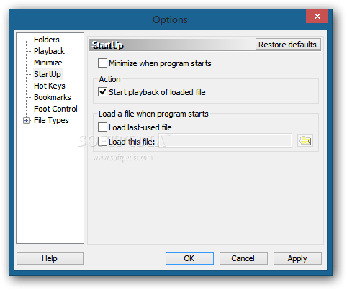Confirm settings with OK
This screenshot has width=347, height=290.
pyautogui.click(x=189, y=258)
